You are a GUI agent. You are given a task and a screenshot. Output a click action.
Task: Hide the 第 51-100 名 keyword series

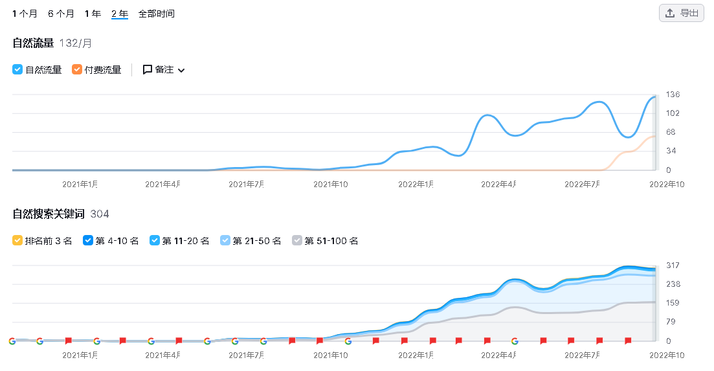click(297, 240)
